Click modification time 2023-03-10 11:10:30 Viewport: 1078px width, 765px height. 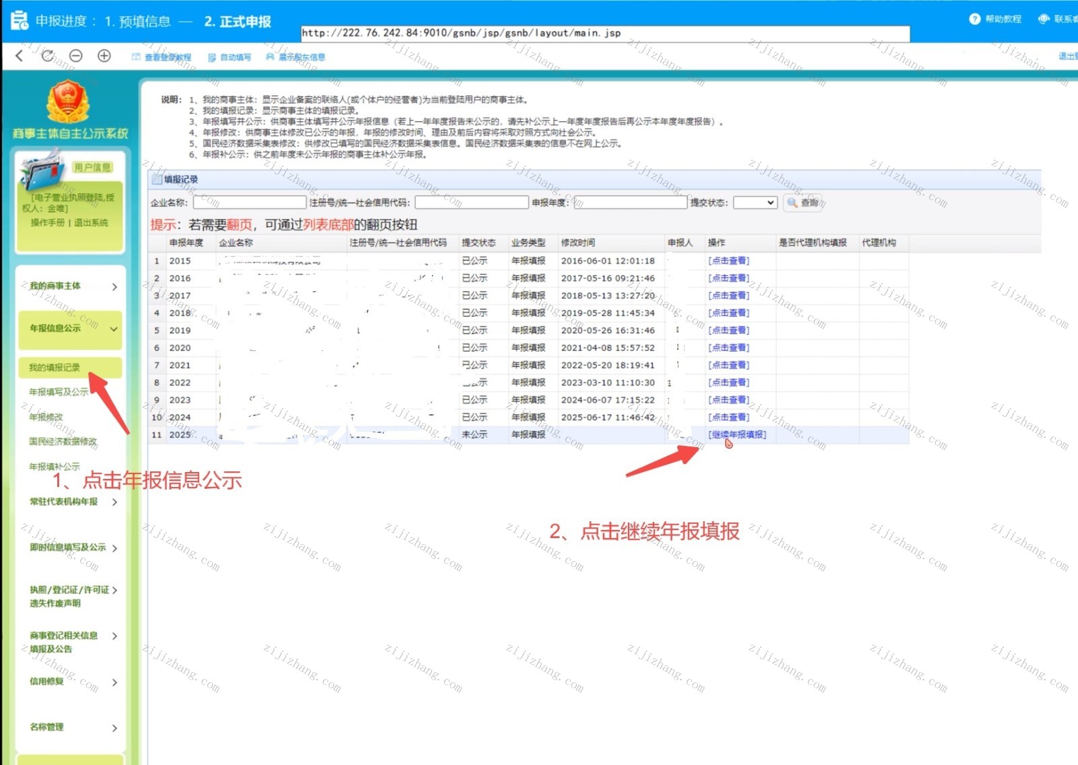click(x=608, y=382)
